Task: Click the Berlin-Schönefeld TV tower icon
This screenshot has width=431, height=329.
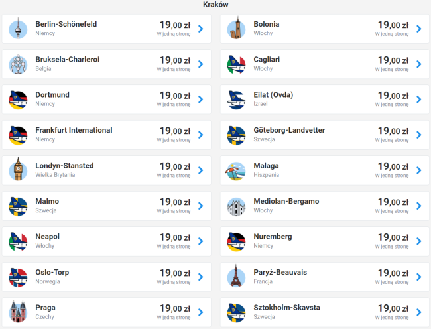Action: tap(18, 29)
